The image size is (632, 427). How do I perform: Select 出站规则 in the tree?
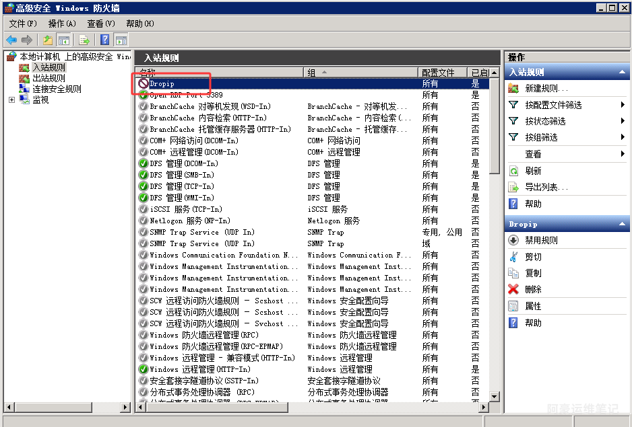(49, 78)
